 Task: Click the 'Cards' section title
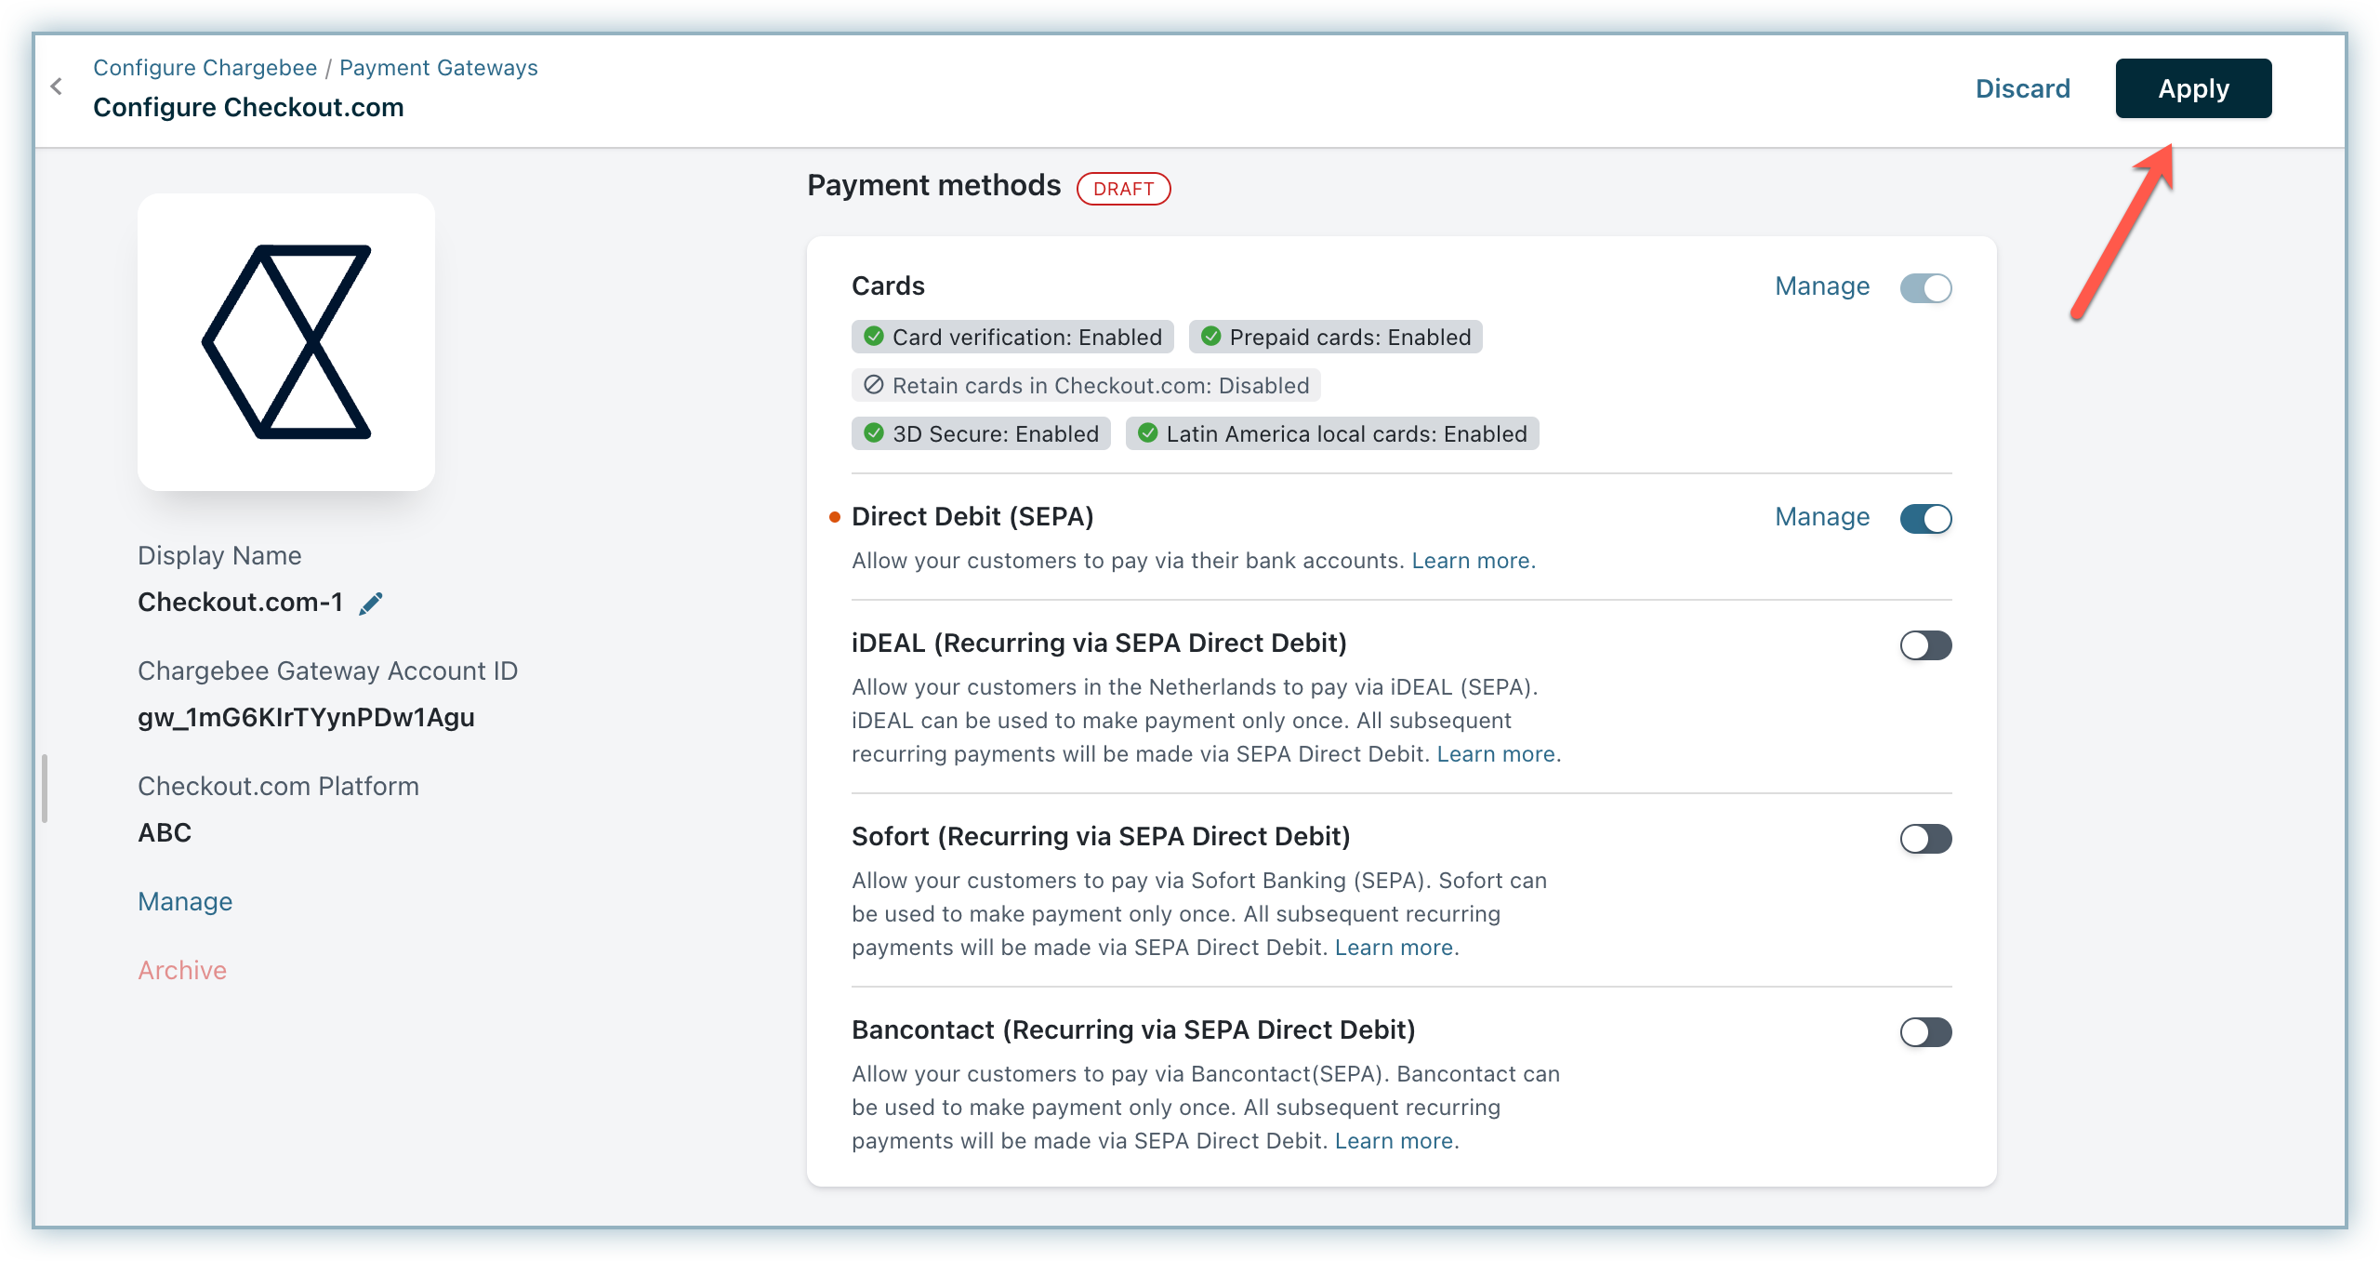[888, 285]
